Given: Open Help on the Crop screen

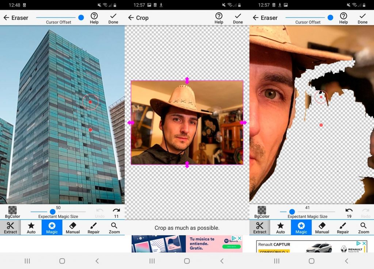Looking at the screenshot, I should [x=219, y=18].
